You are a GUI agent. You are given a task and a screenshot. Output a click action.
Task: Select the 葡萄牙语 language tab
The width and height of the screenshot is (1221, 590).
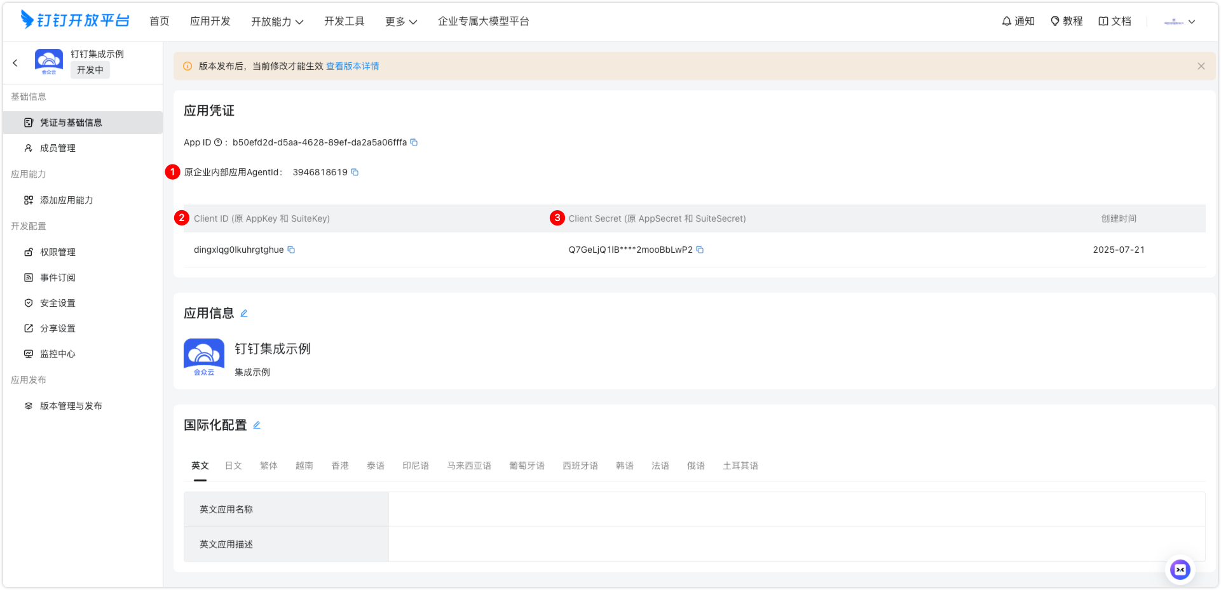pyautogui.click(x=527, y=466)
